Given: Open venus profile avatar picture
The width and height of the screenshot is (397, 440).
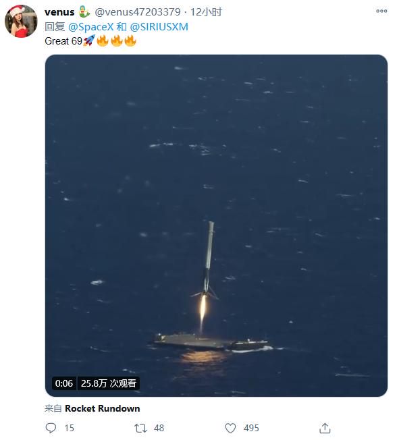Looking at the screenshot, I should [x=21, y=21].
